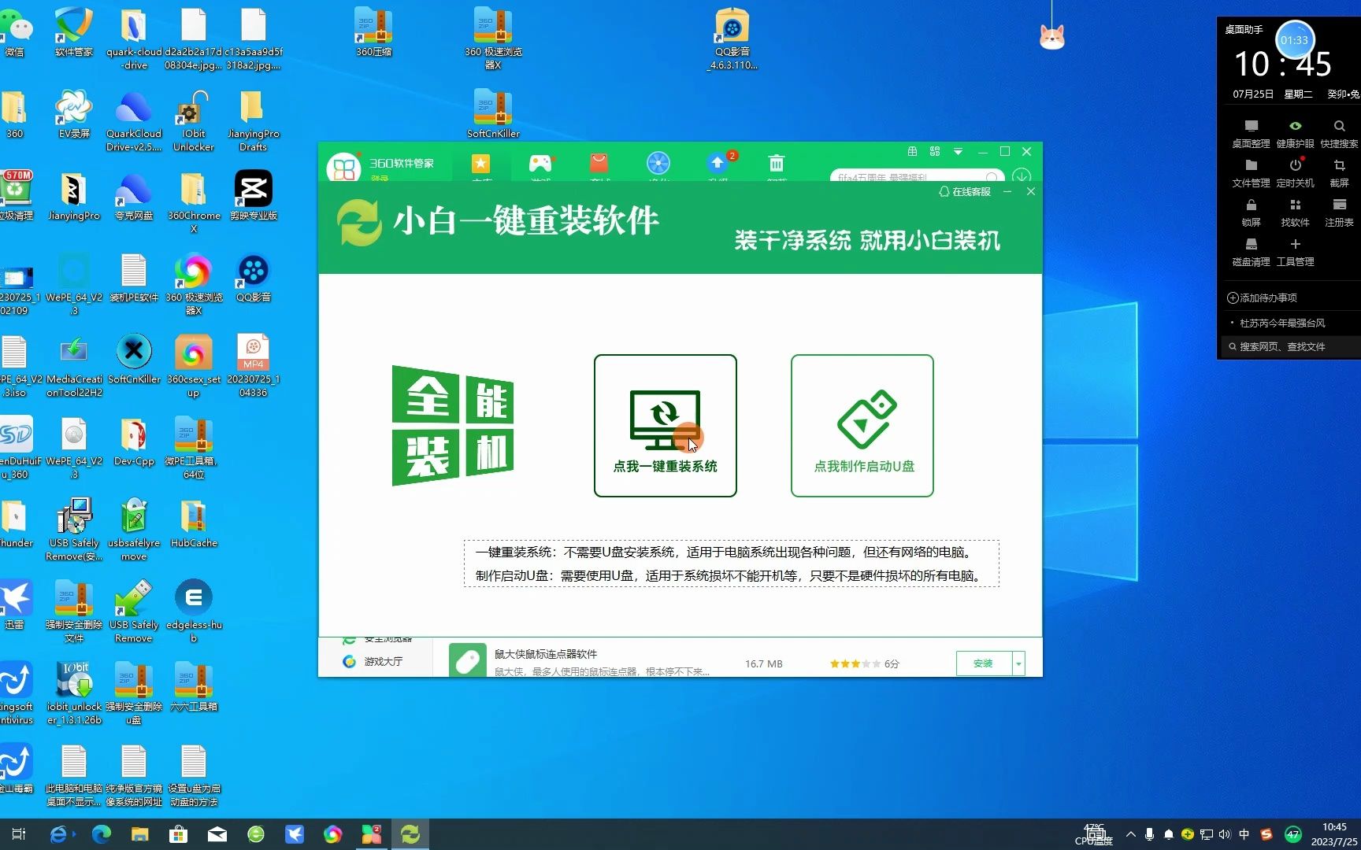Viewport: 1361px width, 850px height.
Task: Open the main menu arrow in 360软件管家 titlebar
Action: click(958, 151)
